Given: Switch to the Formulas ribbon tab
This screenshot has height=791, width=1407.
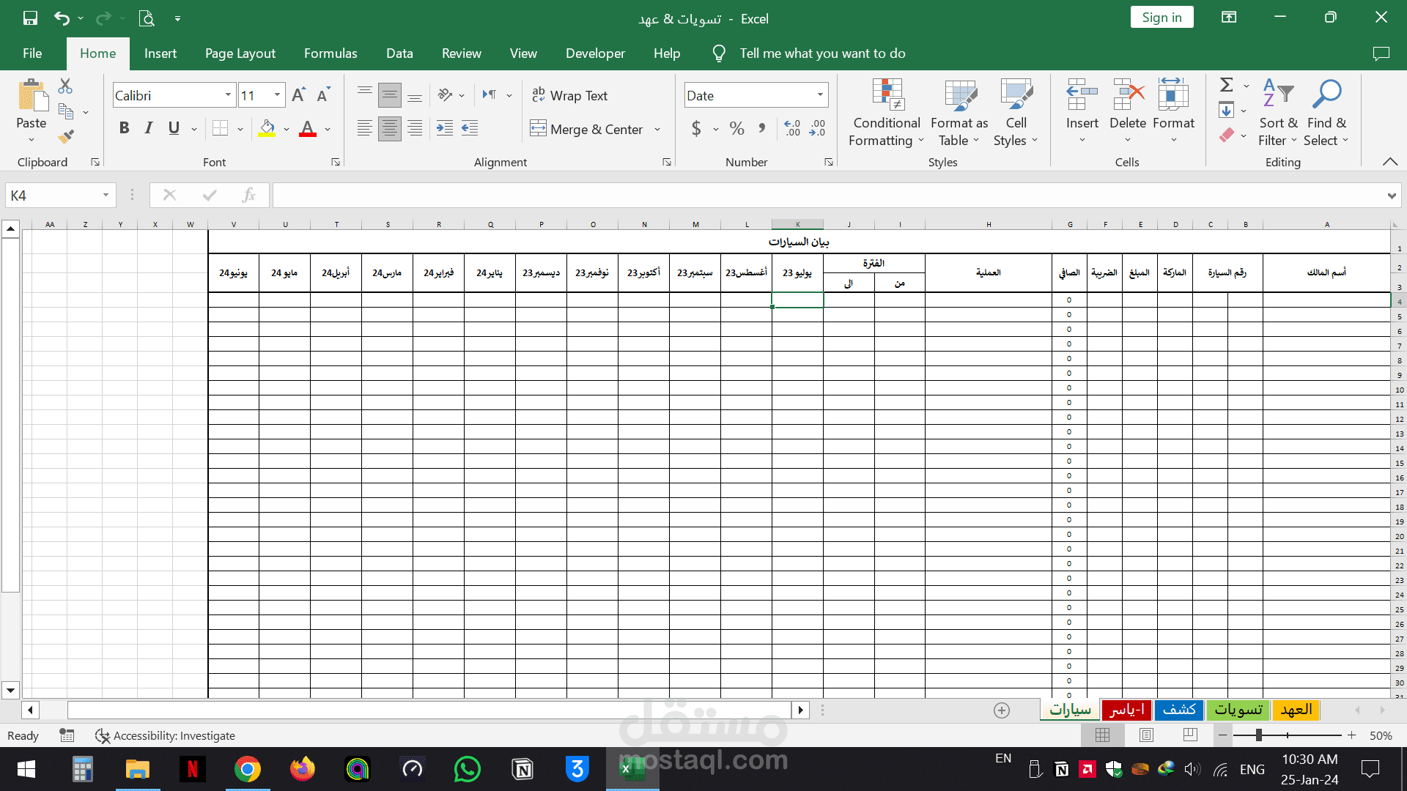Looking at the screenshot, I should (330, 53).
